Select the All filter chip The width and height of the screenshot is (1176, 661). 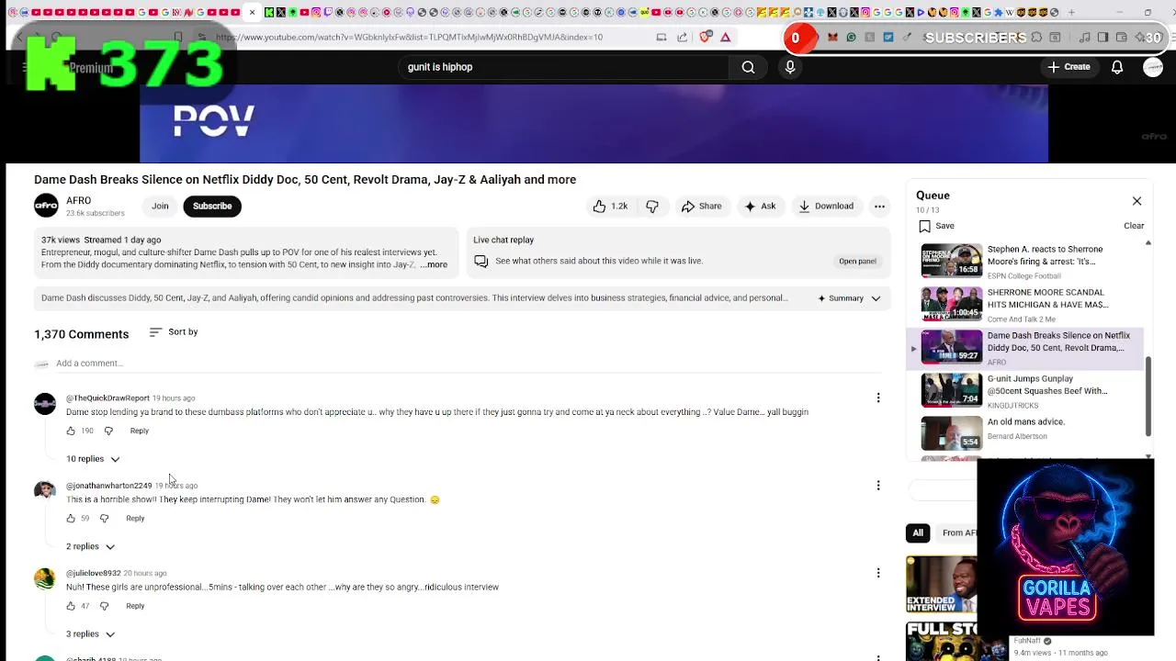[918, 532]
